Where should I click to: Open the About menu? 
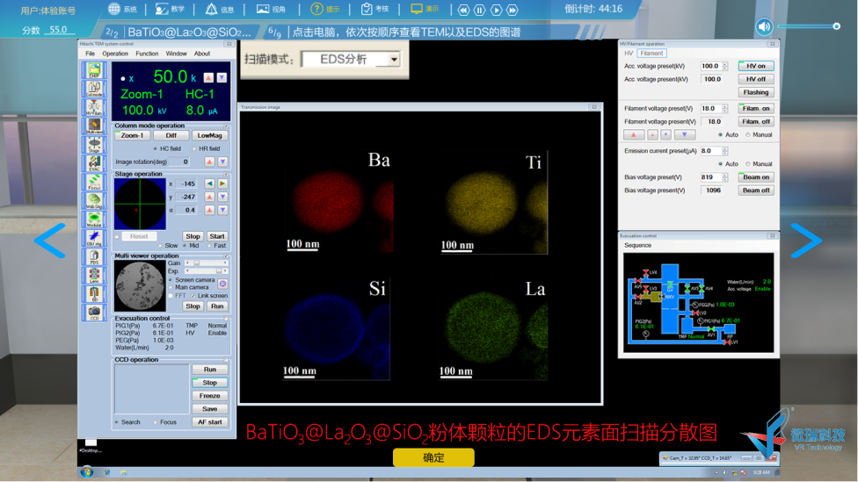point(202,54)
